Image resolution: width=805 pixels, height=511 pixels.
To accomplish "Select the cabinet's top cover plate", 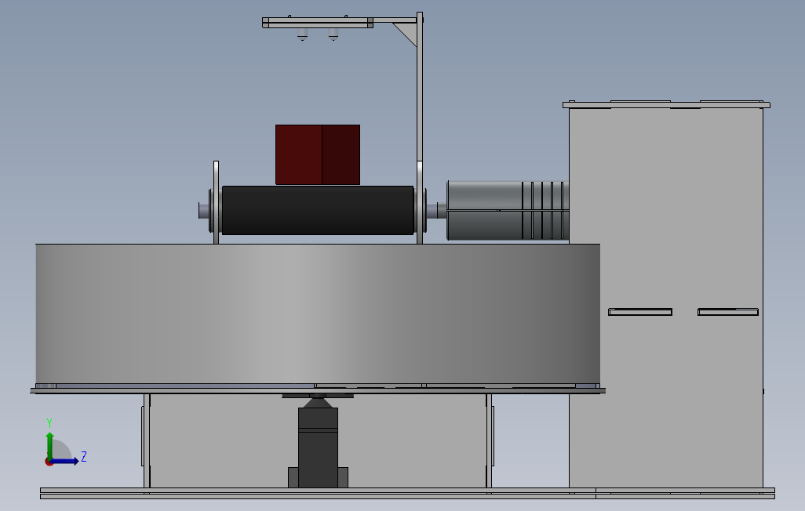I will pos(666,105).
